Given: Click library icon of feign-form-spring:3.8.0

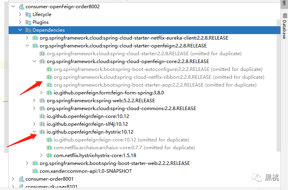Looking at the screenshot, I should point(49,93).
